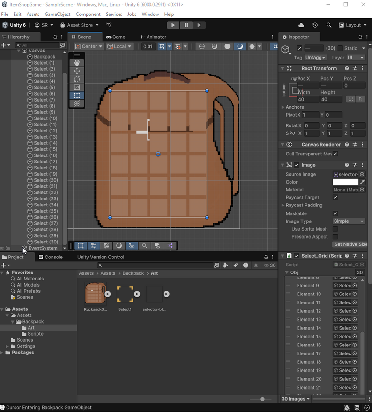The height and width of the screenshot is (412, 372).
Task: Select Select (15) in Hierarchy
Action: [x=45, y=149]
